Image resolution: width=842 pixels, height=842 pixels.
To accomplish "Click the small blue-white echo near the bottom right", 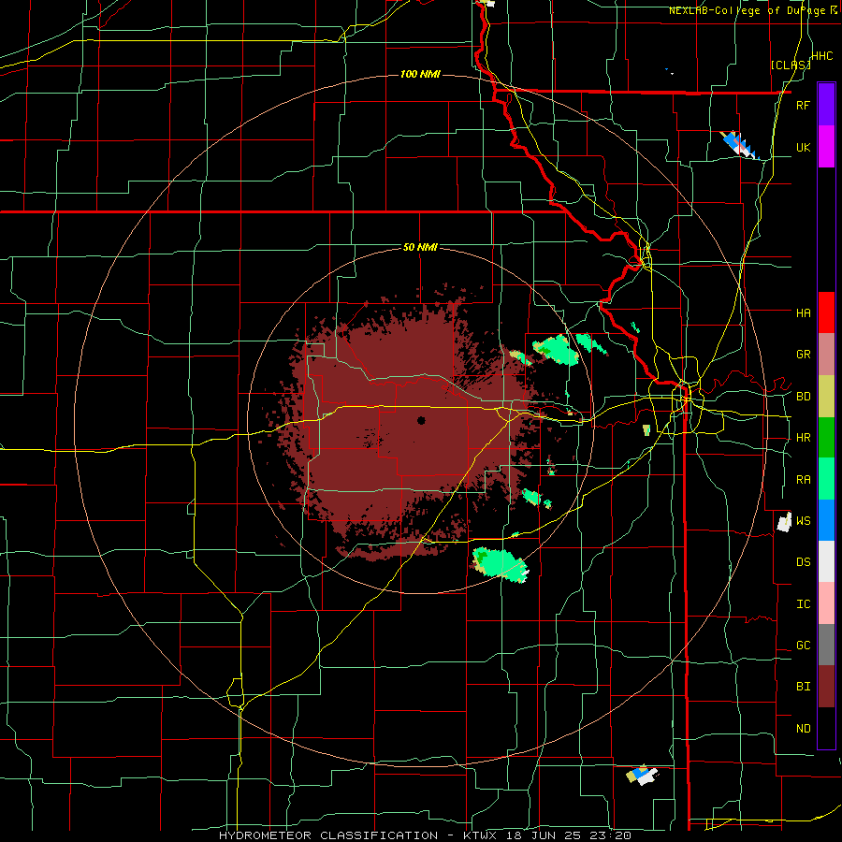I will (x=642, y=775).
